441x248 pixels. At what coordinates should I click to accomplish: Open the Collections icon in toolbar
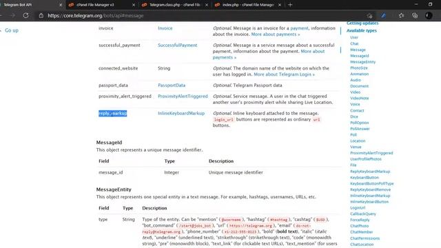tap(415, 15)
